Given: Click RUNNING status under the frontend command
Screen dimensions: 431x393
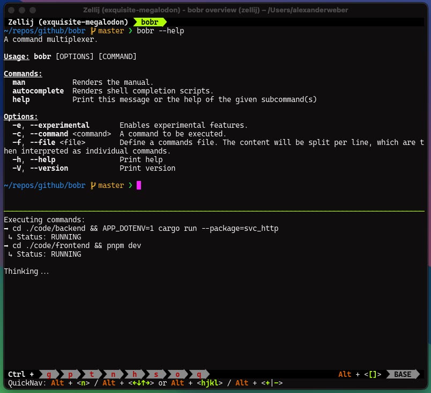Looking at the screenshot, I should [66, 254].
